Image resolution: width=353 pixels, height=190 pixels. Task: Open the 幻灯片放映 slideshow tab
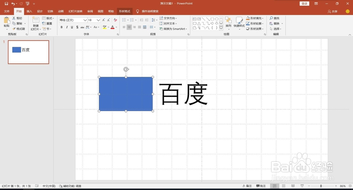click(x=76, y=11)
